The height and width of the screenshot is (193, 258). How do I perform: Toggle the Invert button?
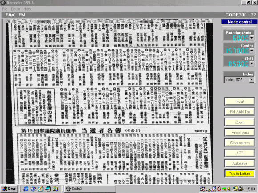tap(240, 102)
